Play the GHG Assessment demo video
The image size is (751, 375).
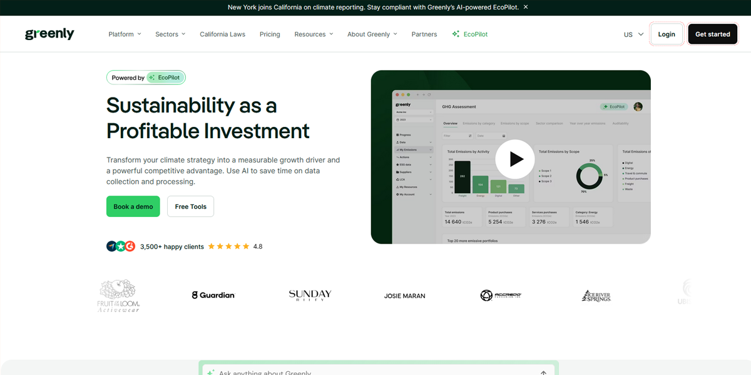515,159
